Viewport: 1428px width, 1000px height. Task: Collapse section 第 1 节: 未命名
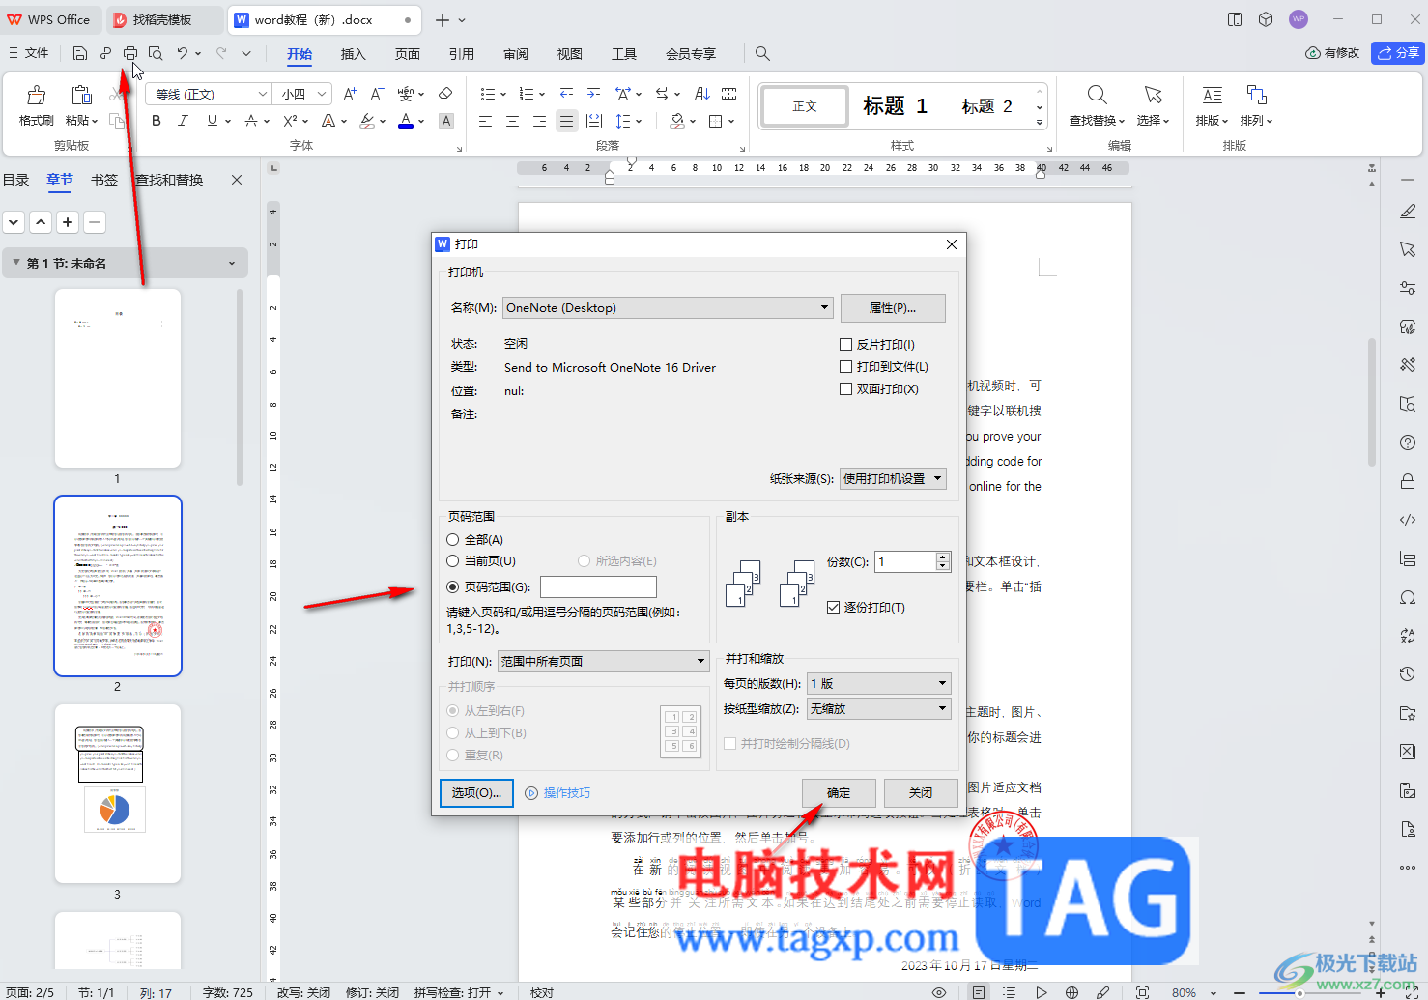pyautogui.click(x=16, y=262)
